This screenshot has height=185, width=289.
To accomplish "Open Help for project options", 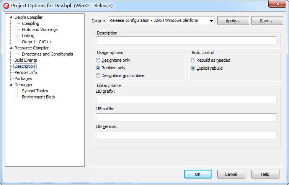I will (265, 174).
